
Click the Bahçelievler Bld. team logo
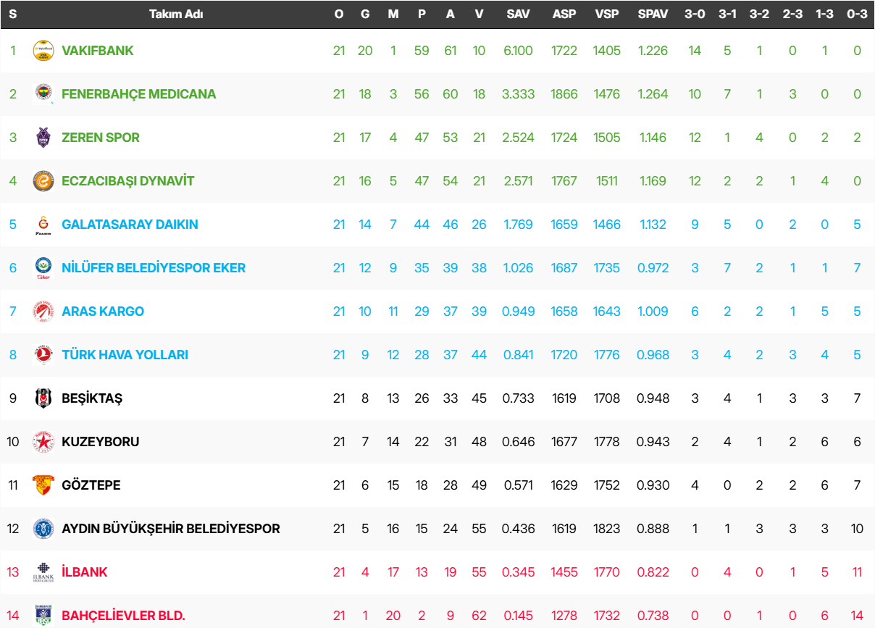[43, 616]
